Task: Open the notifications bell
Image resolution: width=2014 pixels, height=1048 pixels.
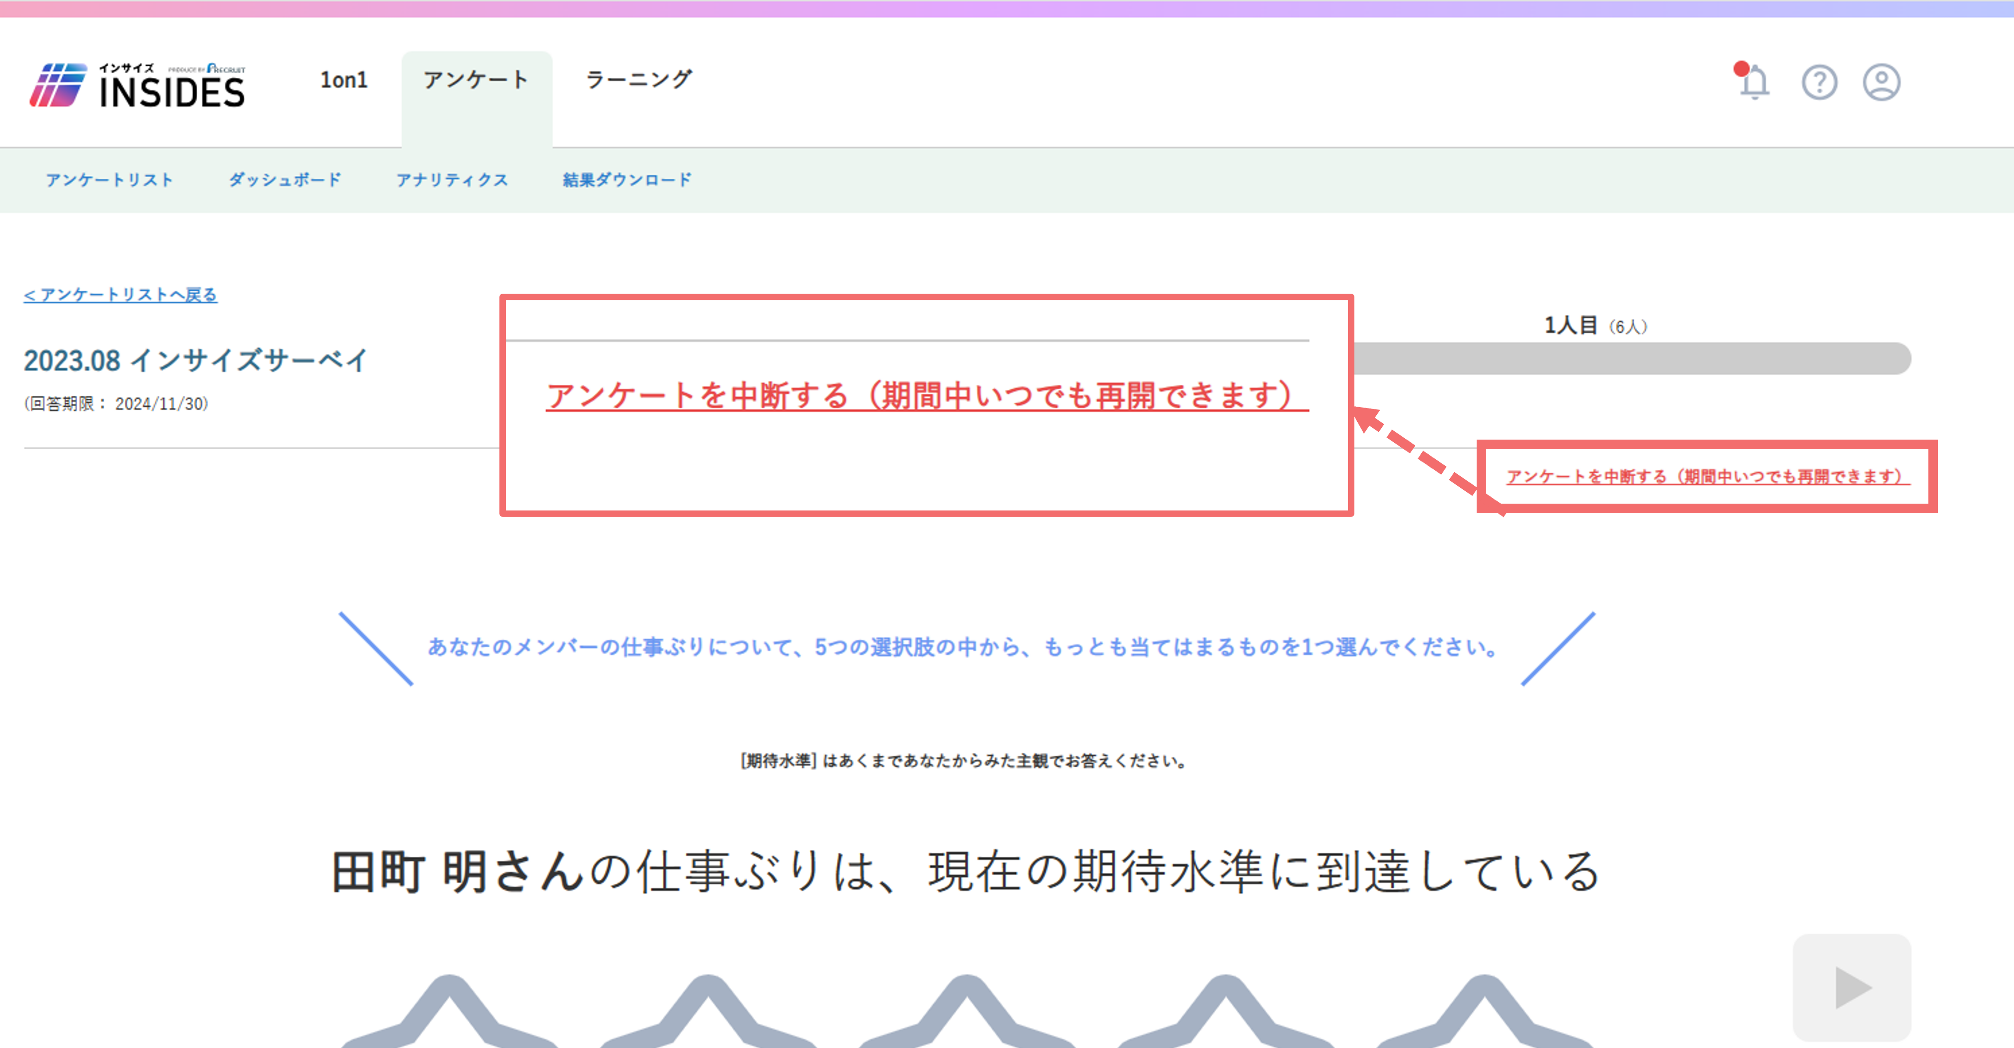Action: (1753, 81)
